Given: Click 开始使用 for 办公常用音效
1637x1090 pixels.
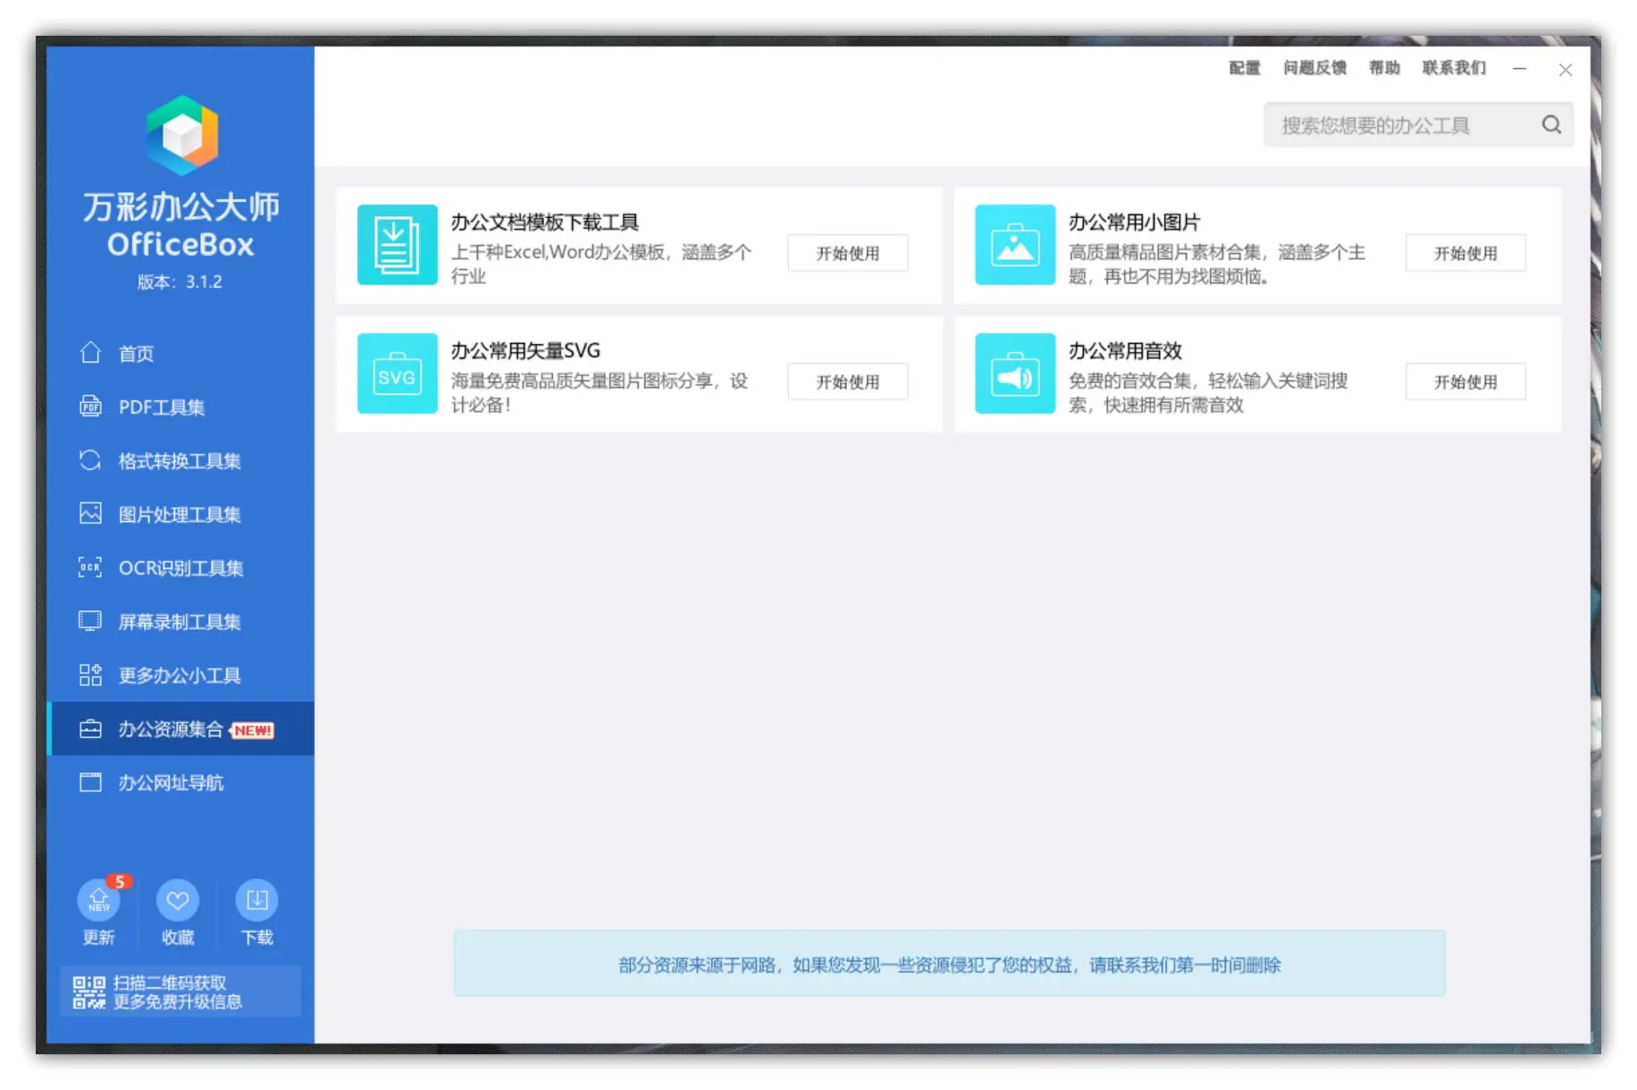Looking at the screenshot, I should coord(1465,381).
